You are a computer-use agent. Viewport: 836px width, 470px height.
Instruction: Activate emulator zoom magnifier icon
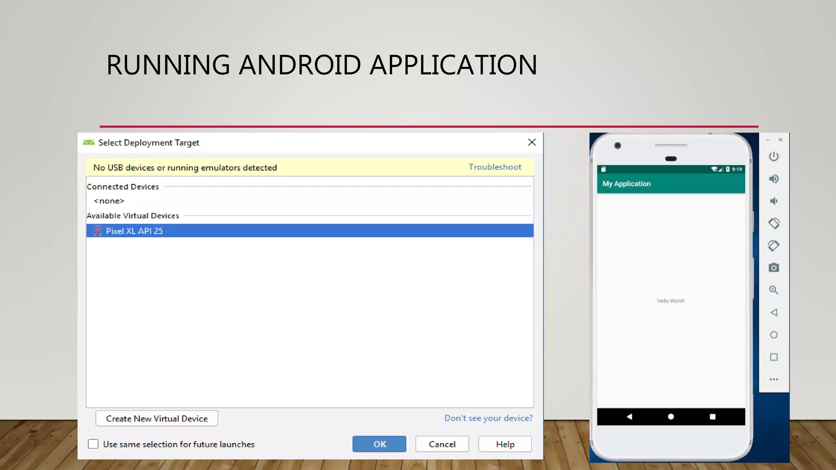pos(774,290)
